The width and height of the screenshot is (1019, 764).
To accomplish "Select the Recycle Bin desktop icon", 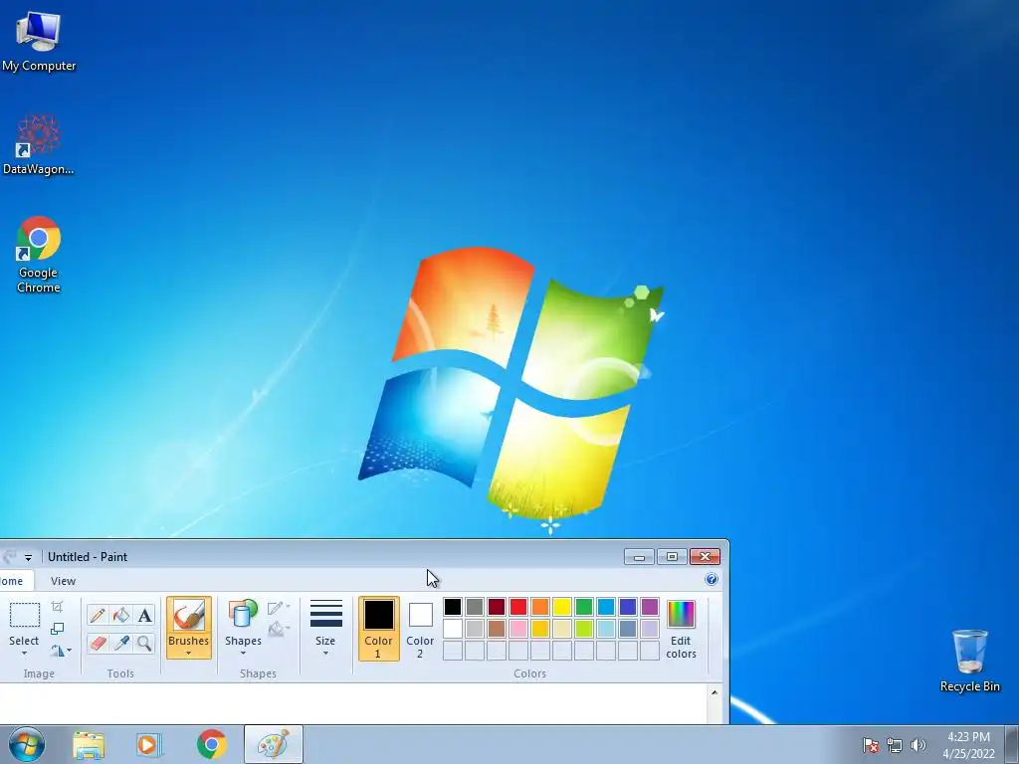I will 969,661.
